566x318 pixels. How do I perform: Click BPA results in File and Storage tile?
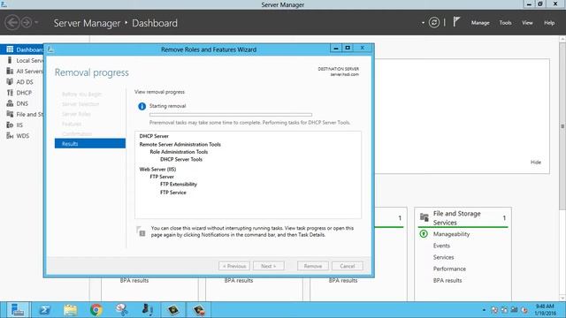[447, 280]
